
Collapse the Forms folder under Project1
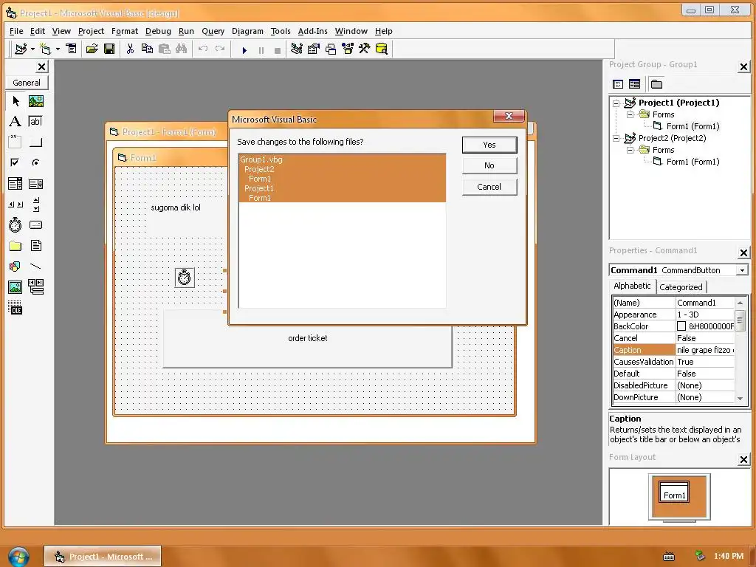coord(630,114)
